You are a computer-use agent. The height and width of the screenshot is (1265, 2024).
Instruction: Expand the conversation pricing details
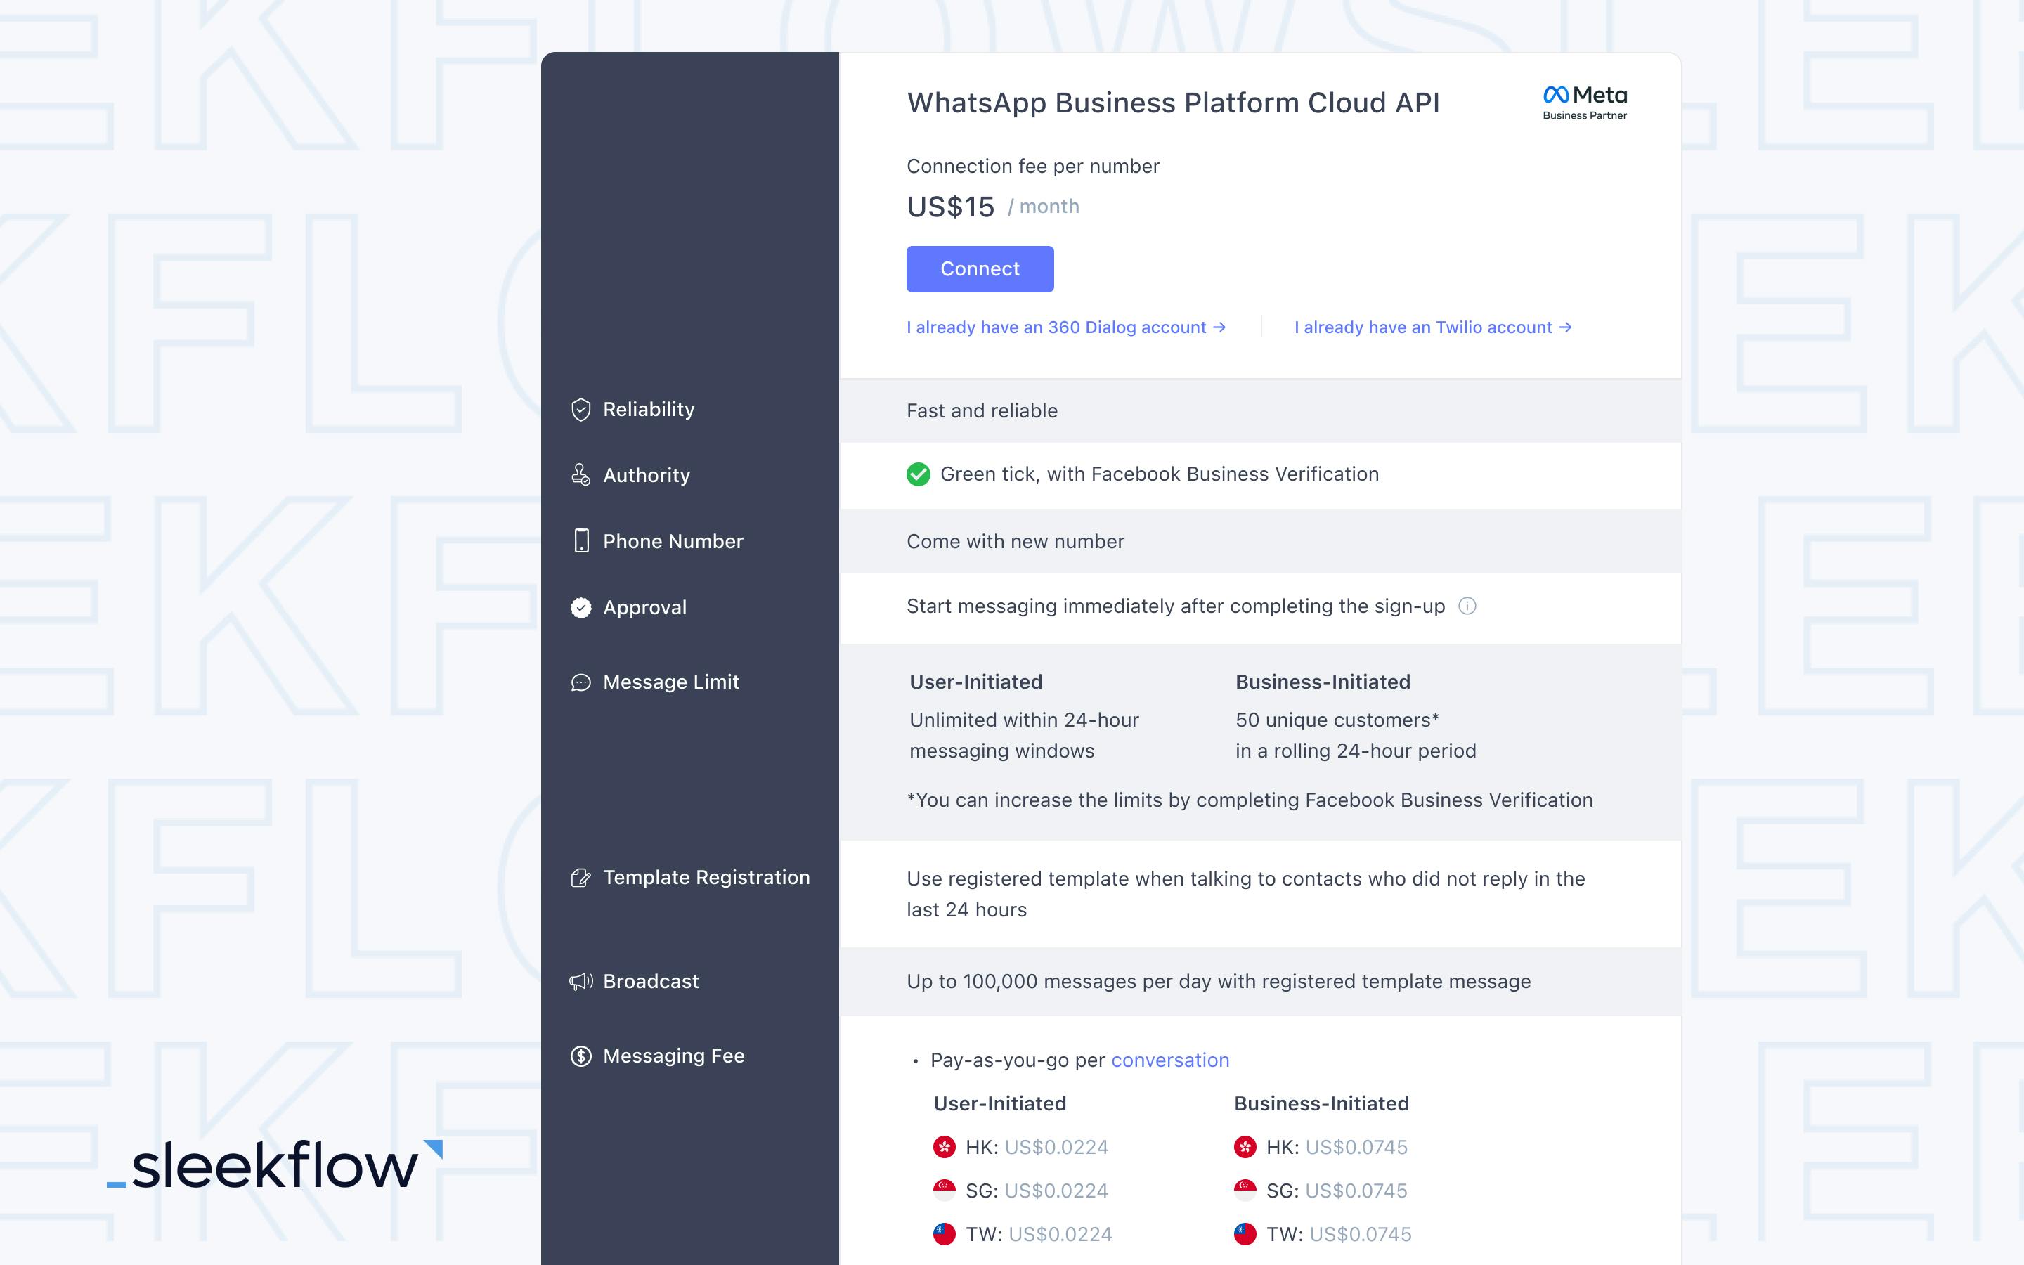pyautogui.click(x=1170, y=1060)
